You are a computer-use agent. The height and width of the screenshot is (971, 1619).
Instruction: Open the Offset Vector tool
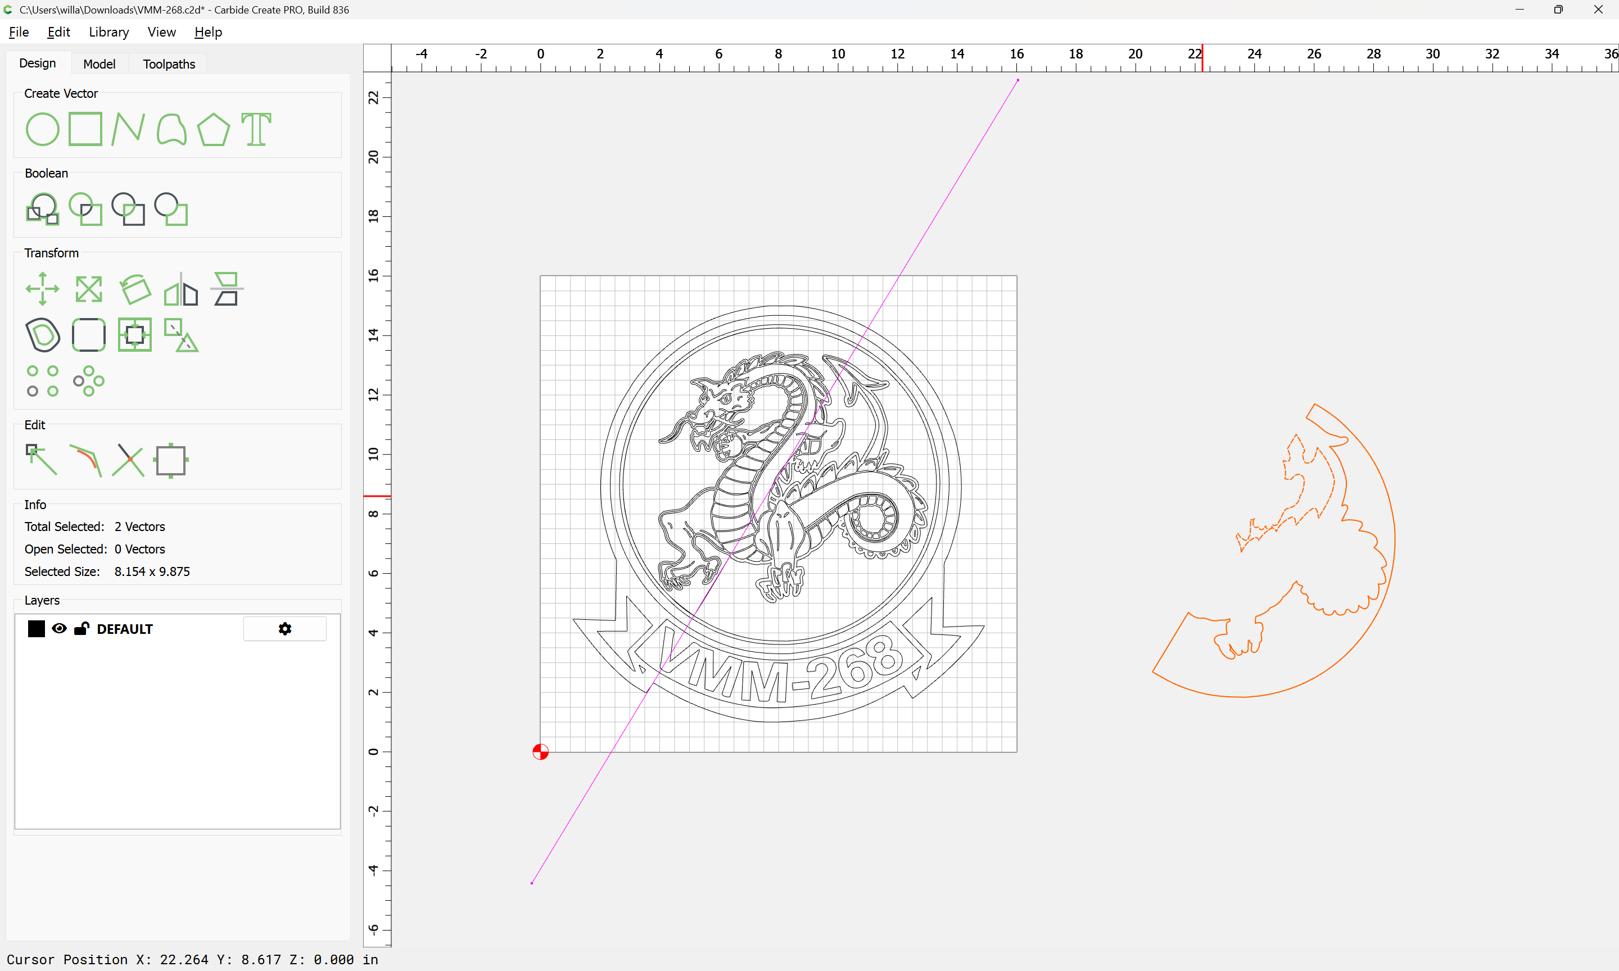pos(43,335)
